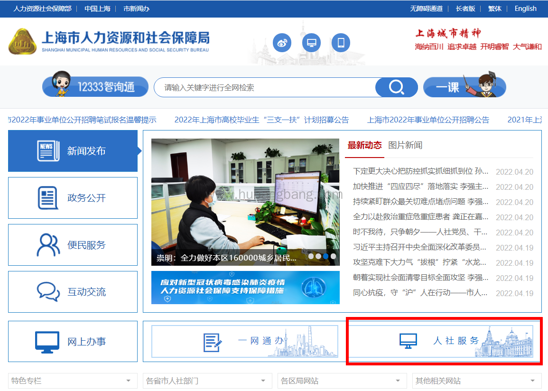548x391 pixels.
Task: Click the 一课 teacher cartoon button
Action: (464, 87)
